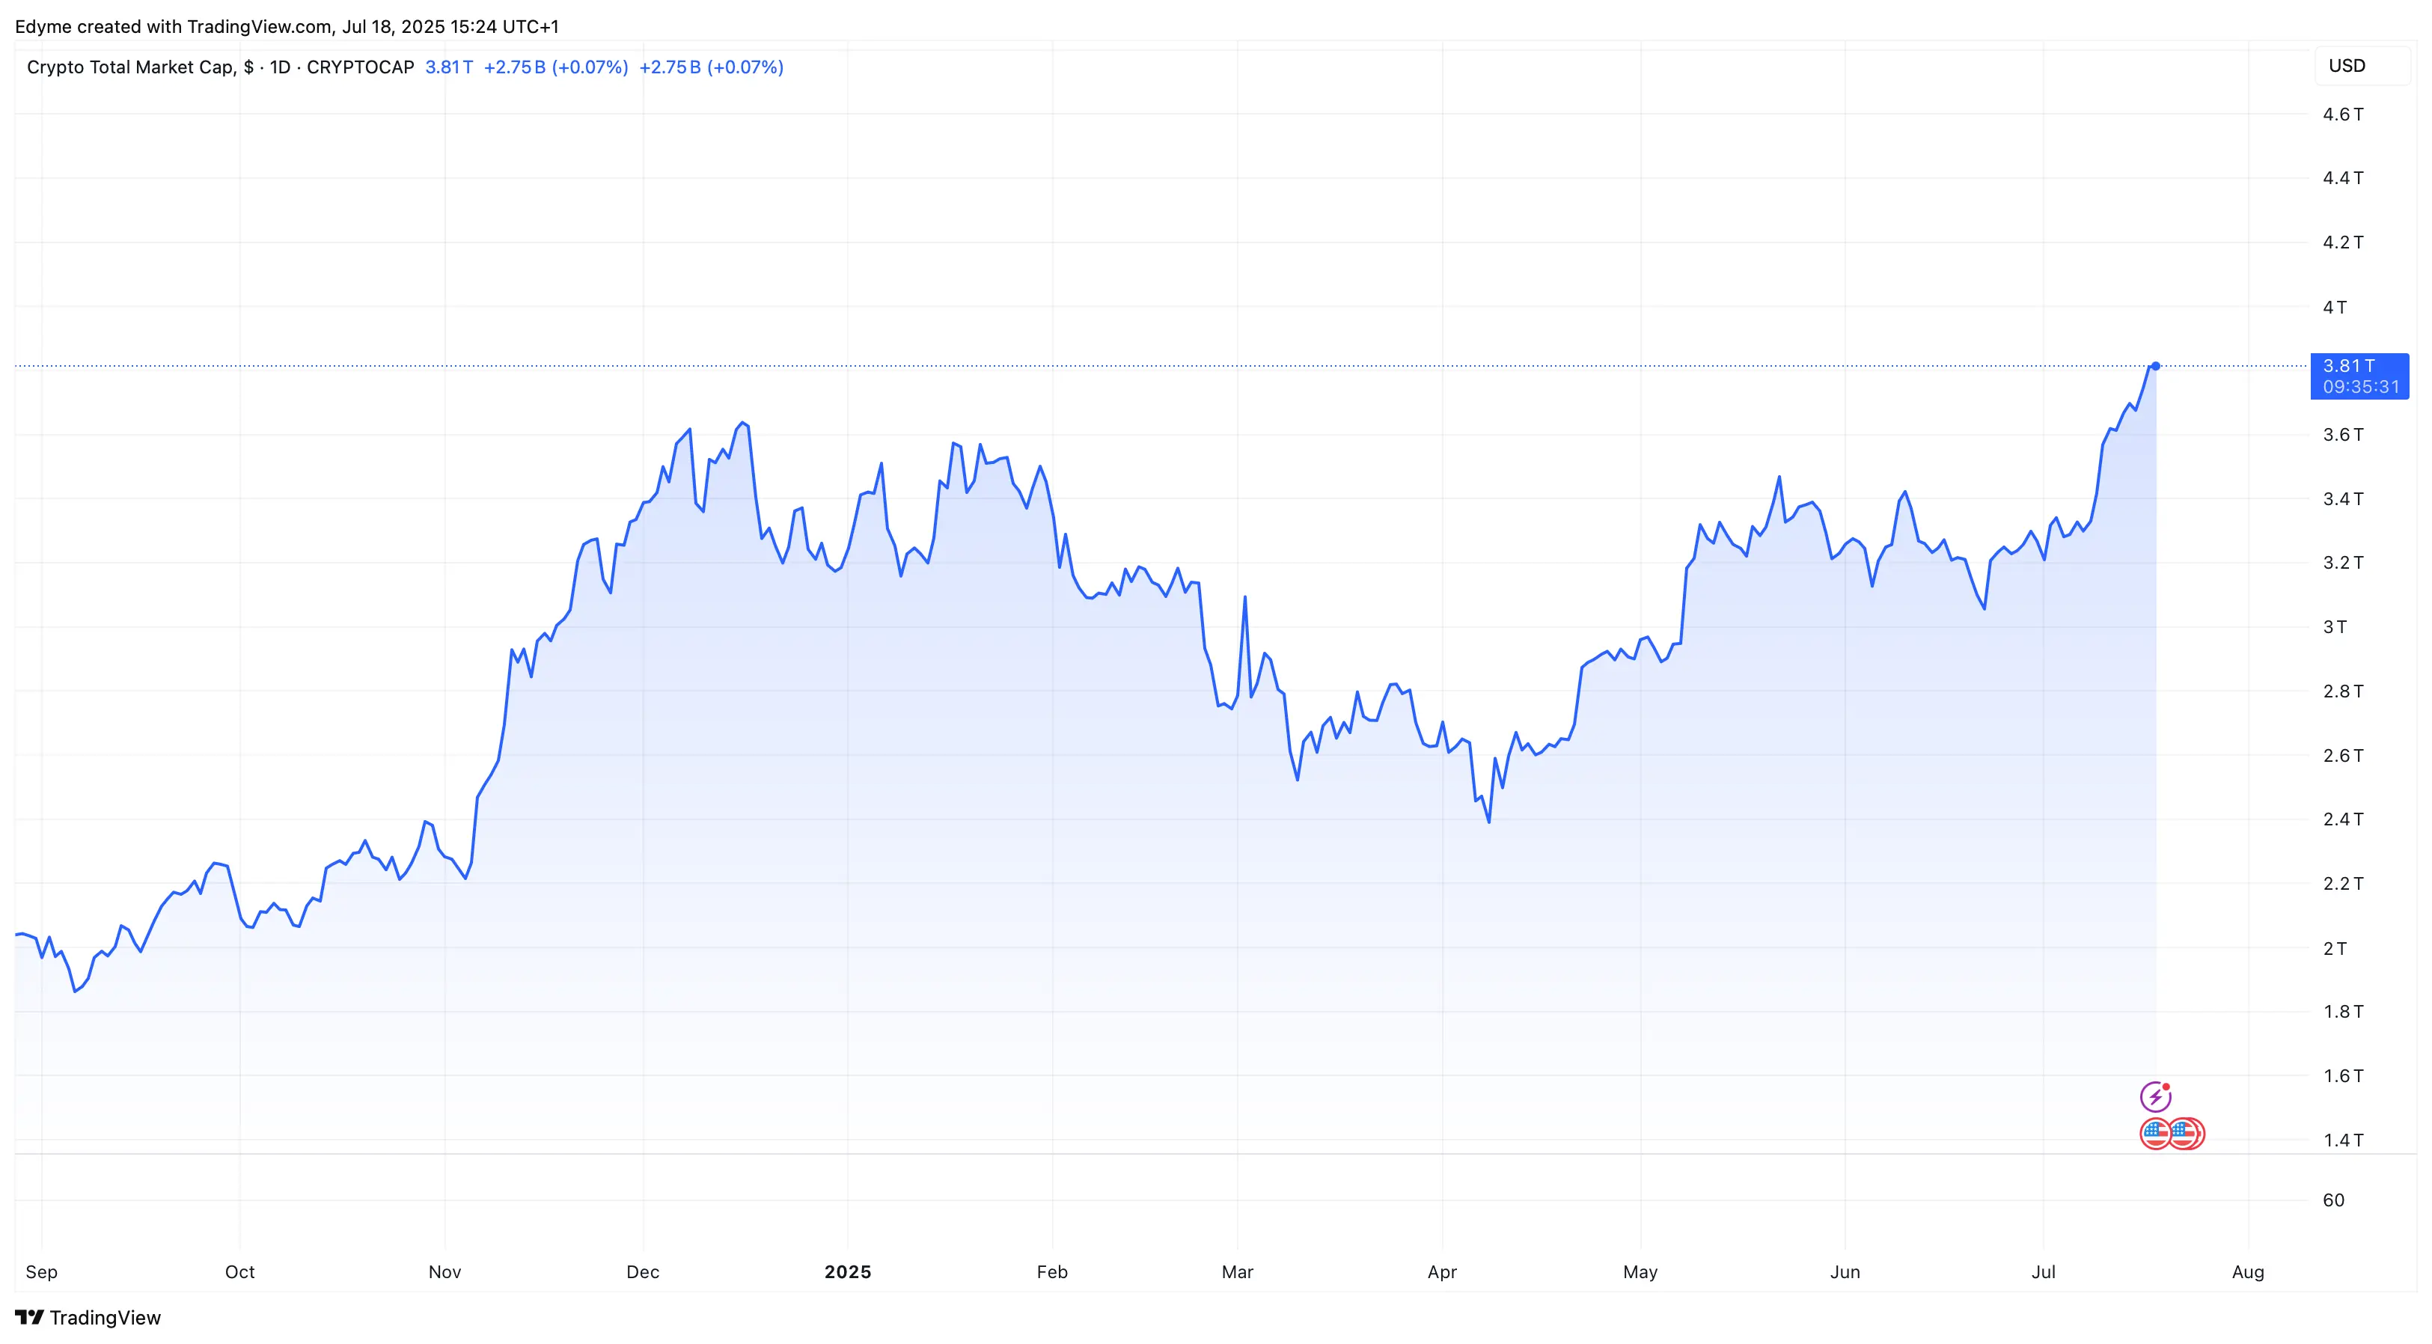This screenshot has height=1344, width=2432.
Task: Click the 1.8 T price axis label
Action: coord(2343,1012)
